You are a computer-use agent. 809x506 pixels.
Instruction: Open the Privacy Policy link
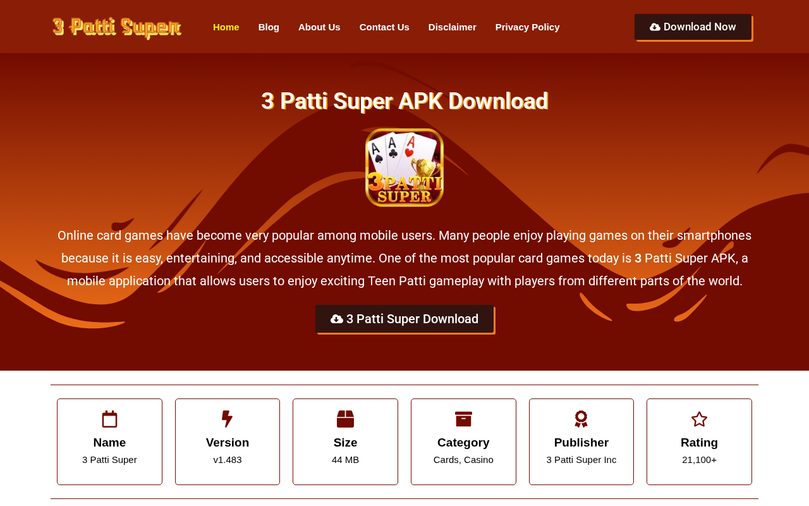pos(528,27)
